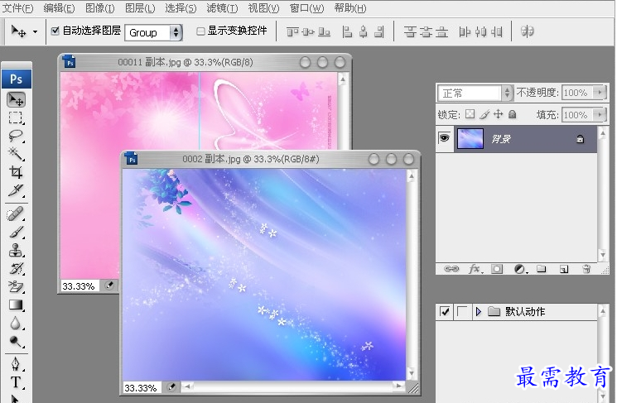Select the Slice tool
The image size is (617, 403).
pyautogui.click(x=16, y=190)
